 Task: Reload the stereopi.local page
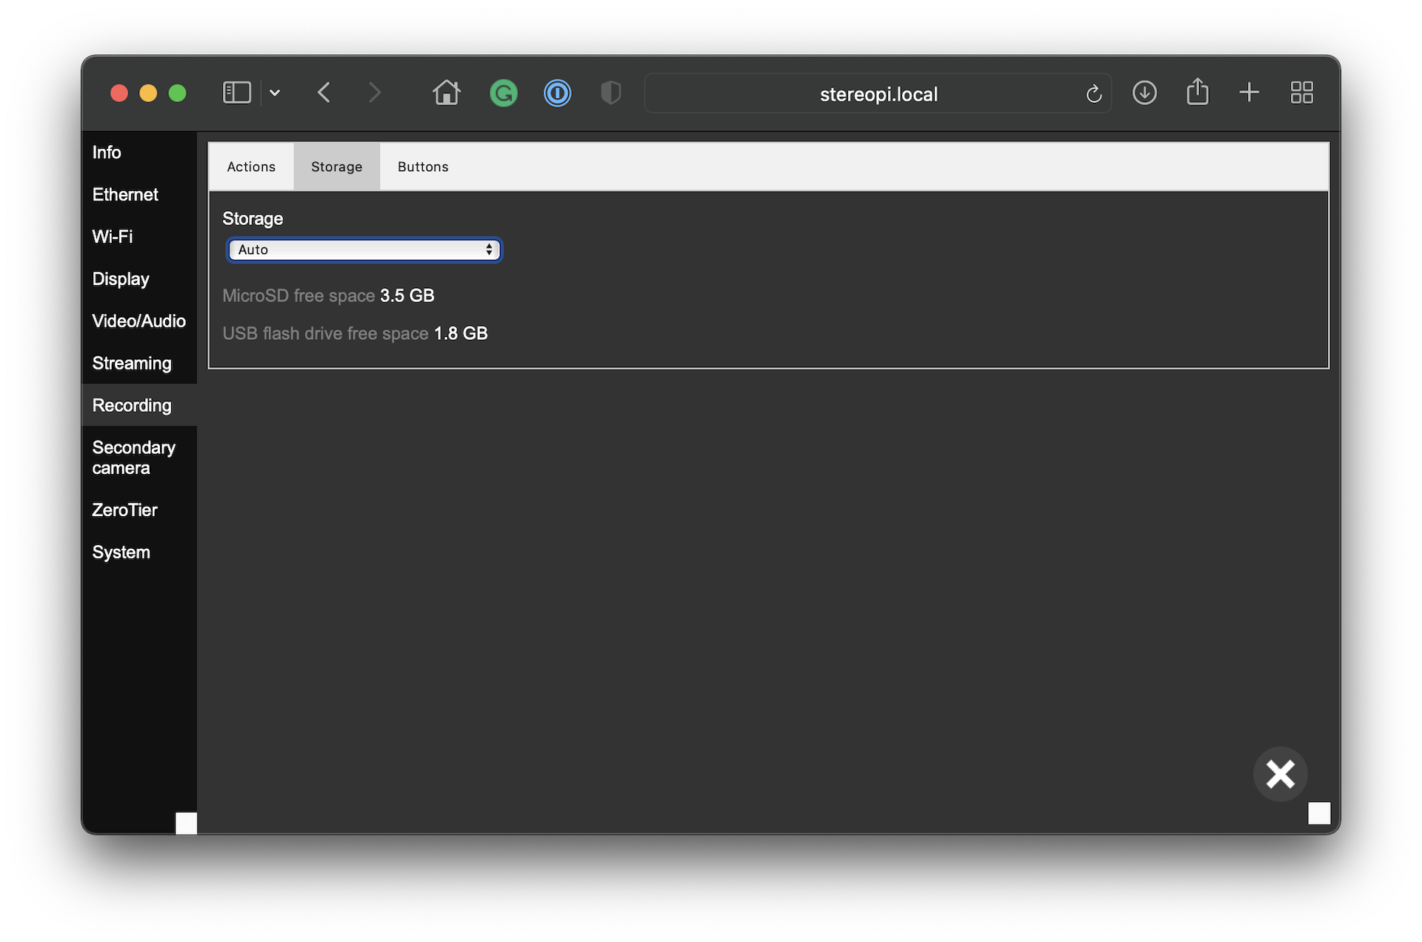pos(1093,94)
